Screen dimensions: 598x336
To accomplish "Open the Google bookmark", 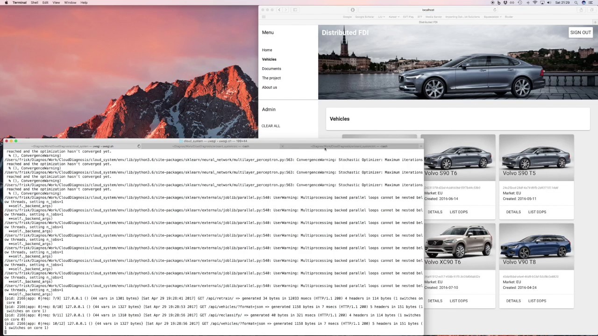I will point(347,17).
